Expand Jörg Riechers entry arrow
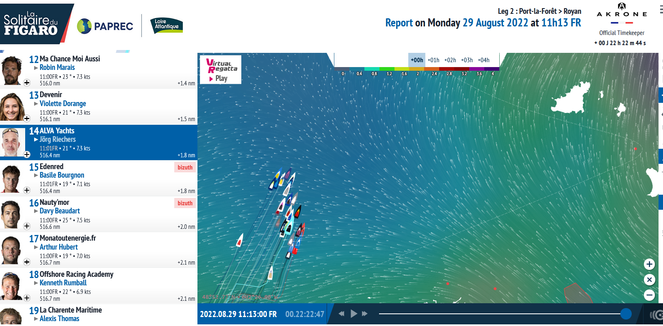The image size is (663, 326). 36,139
